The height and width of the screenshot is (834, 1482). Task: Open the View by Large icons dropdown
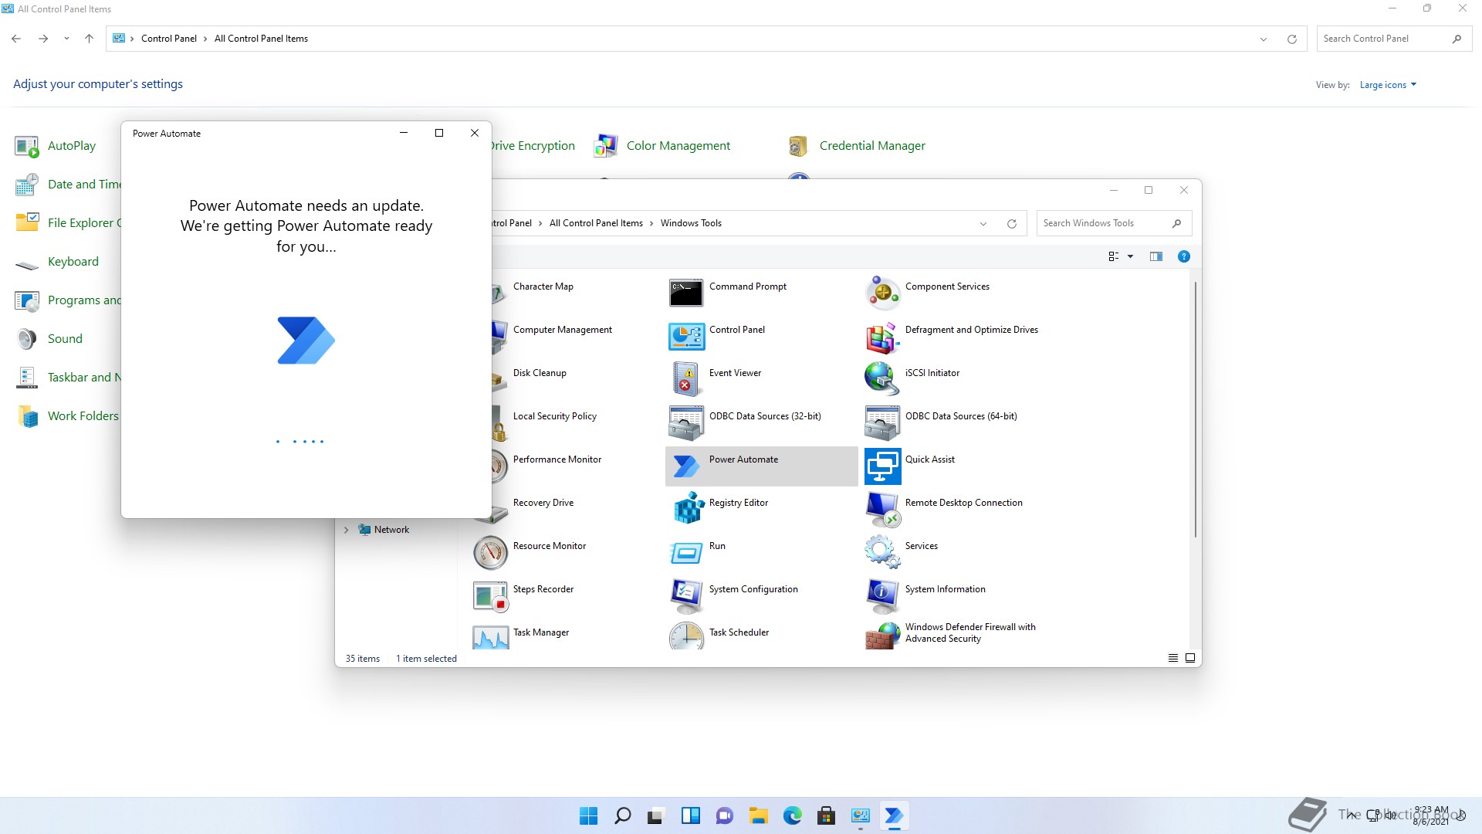pyautogui.click(x=1388, y=85)
